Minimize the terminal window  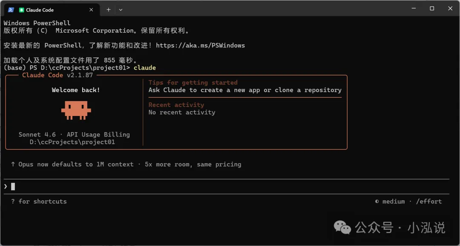click(413, 9)
